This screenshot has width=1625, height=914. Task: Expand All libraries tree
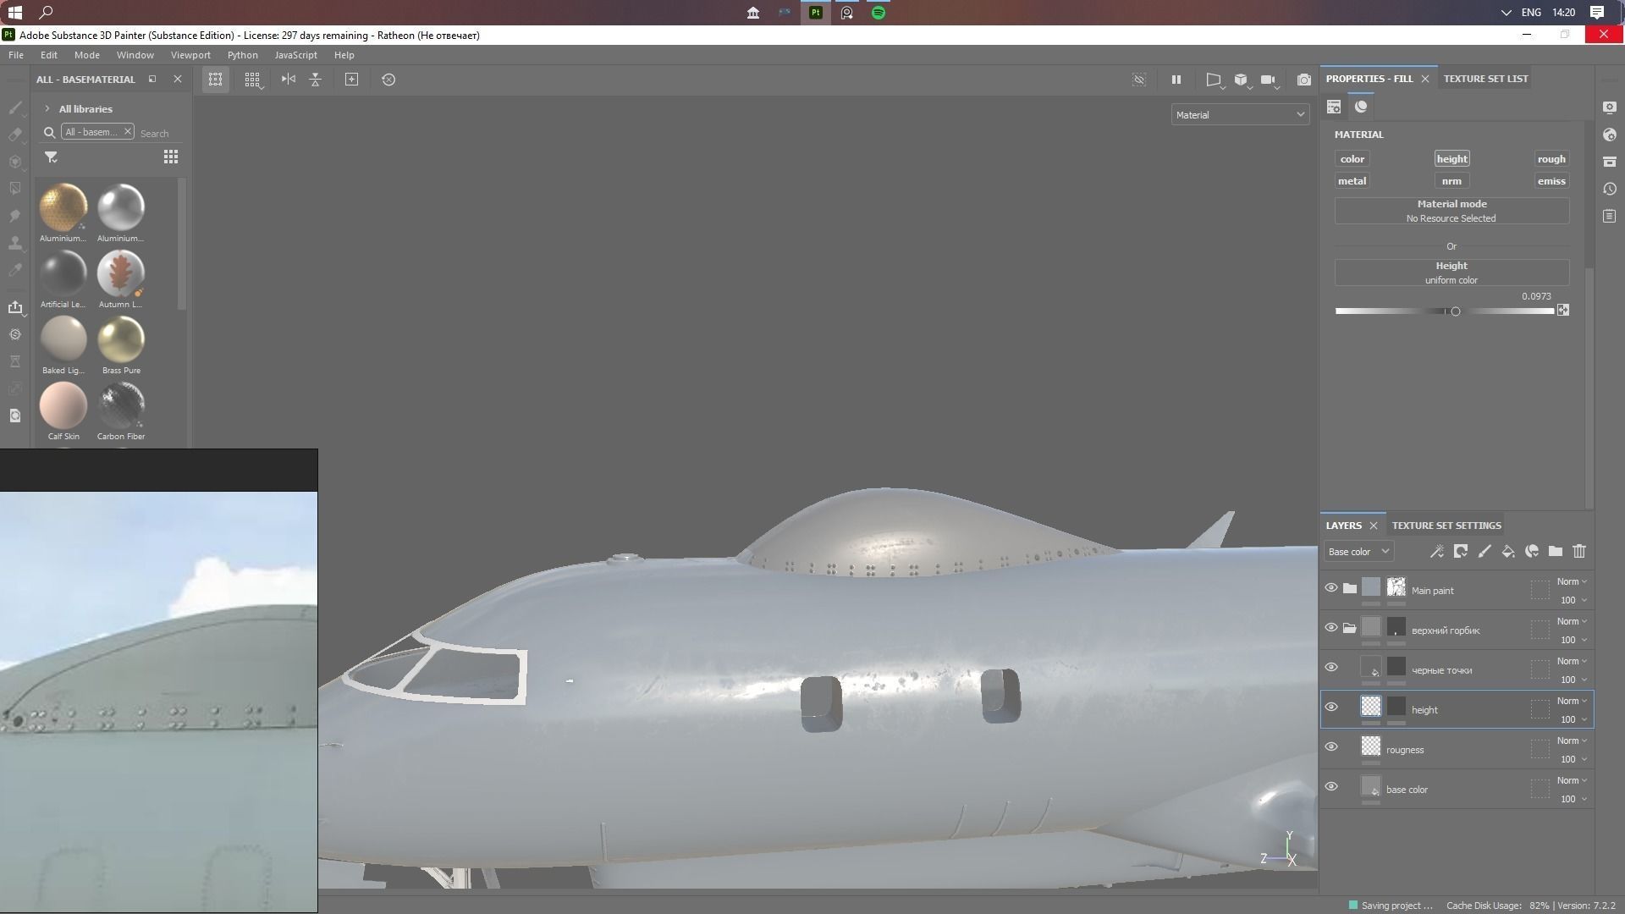coord(47,109)
